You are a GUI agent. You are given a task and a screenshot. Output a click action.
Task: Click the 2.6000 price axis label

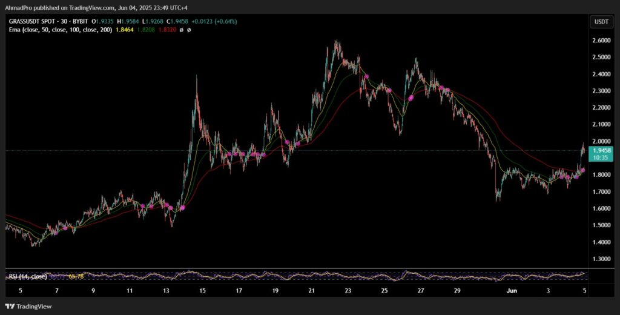601,41
